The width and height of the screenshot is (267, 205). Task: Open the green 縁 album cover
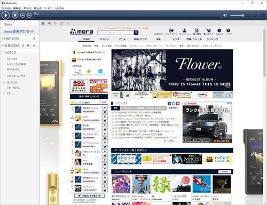[x=161, y=184]
